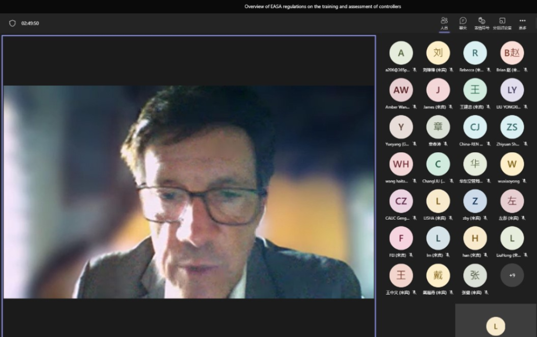Click the 'LY' LIU YONGXI participant avatar

(512, 90)
